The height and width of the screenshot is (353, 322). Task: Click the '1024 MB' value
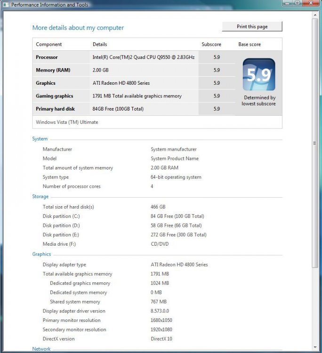pos(160,283)
